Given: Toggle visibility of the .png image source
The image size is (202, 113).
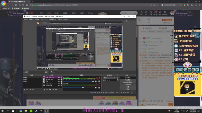Looking at the screenshot, I should [x=59, y=79].
